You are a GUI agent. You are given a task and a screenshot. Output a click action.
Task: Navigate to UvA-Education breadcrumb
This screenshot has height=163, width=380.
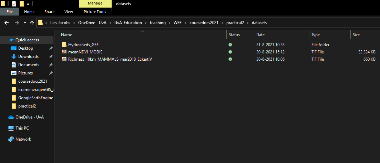point(128,23)
